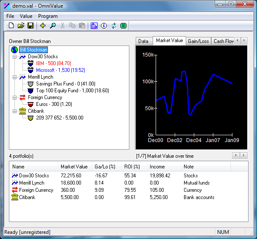Viewport: 257px width, 239px height.
Task: Click Foreign Currency arrows icon in tree
Action: (22, 97)
